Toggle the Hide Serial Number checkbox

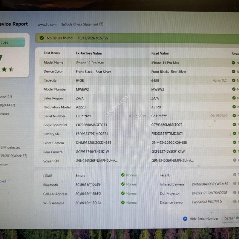click(x=185, y=219)
